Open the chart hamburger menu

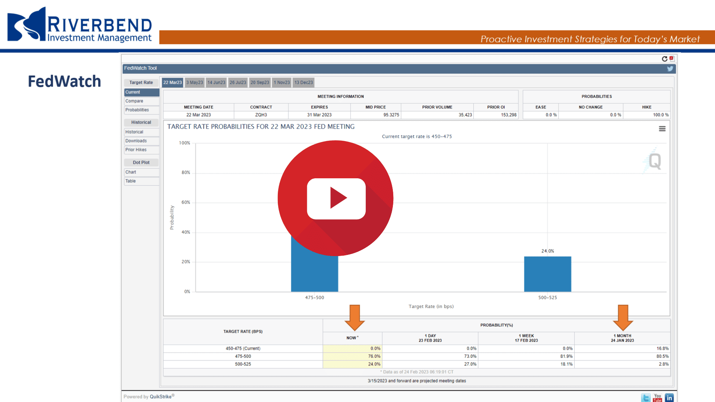[x=662, y=129]
